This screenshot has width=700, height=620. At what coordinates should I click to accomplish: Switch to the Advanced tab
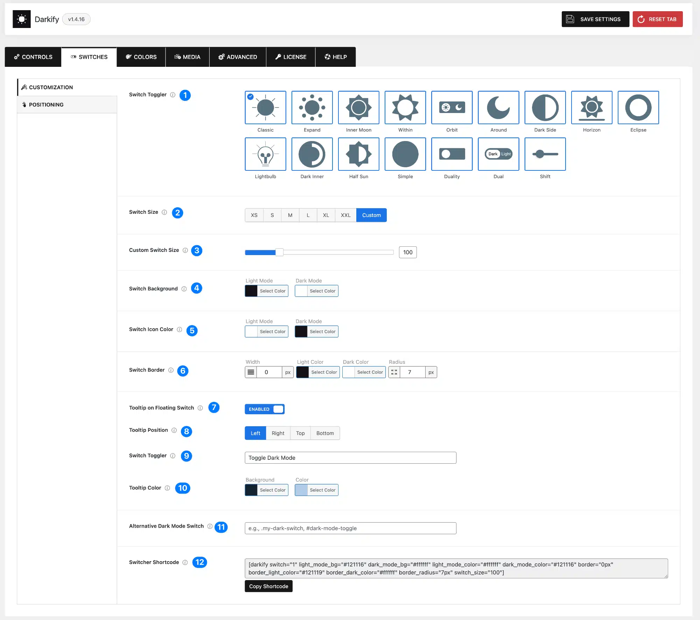tap(238, 57)
